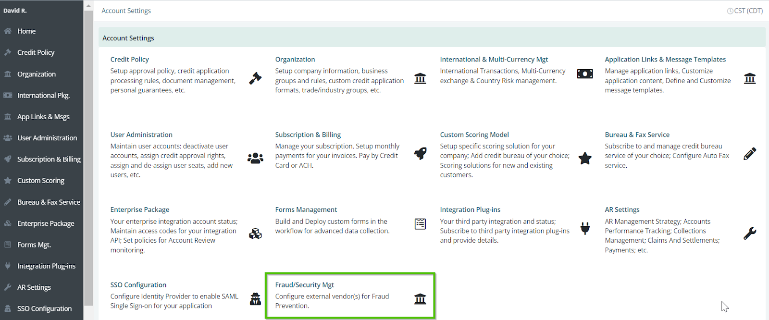Click the Subscription & Billing heading link
Viewport: 769px width, 320px height.
308,135
